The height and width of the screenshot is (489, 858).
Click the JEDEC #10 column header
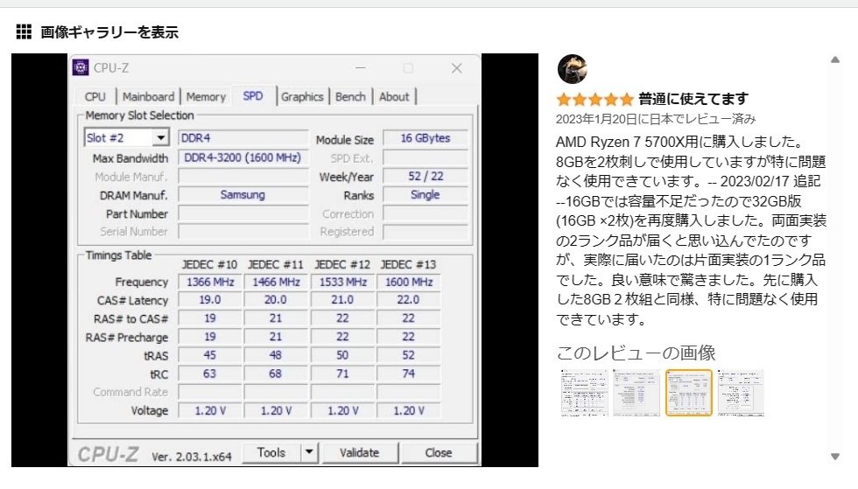pyautogui.click(x=209, y=265)
